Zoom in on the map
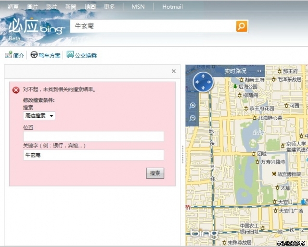The image size is (308, 247). 192,106
